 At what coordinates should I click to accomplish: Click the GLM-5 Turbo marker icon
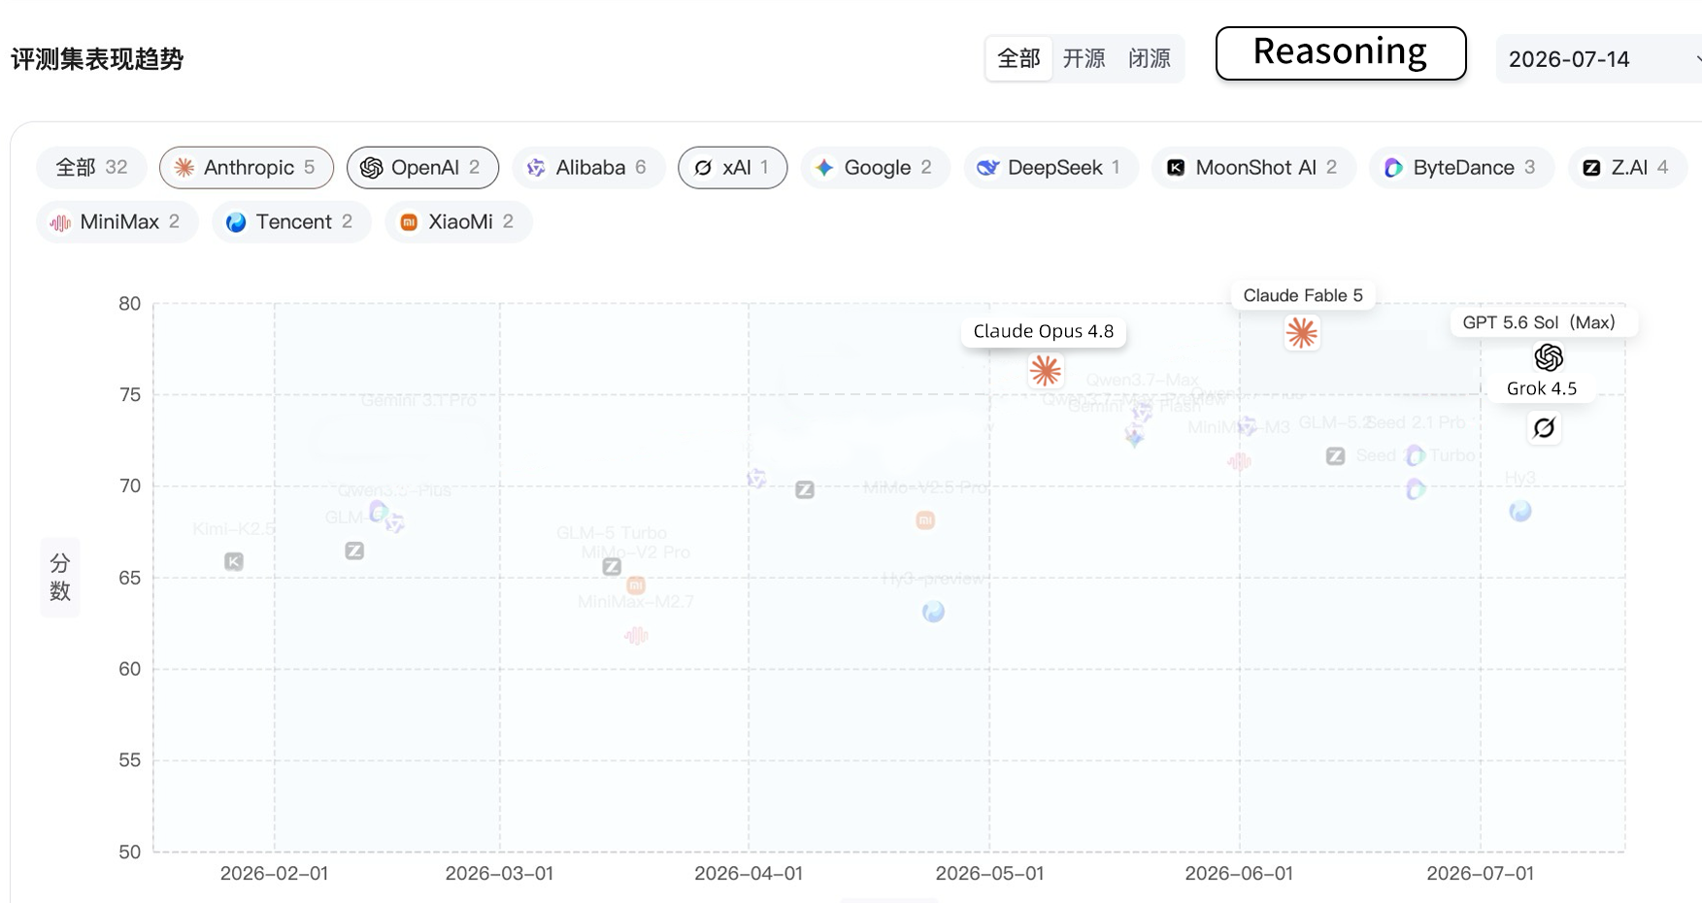[x=612, y=566]
